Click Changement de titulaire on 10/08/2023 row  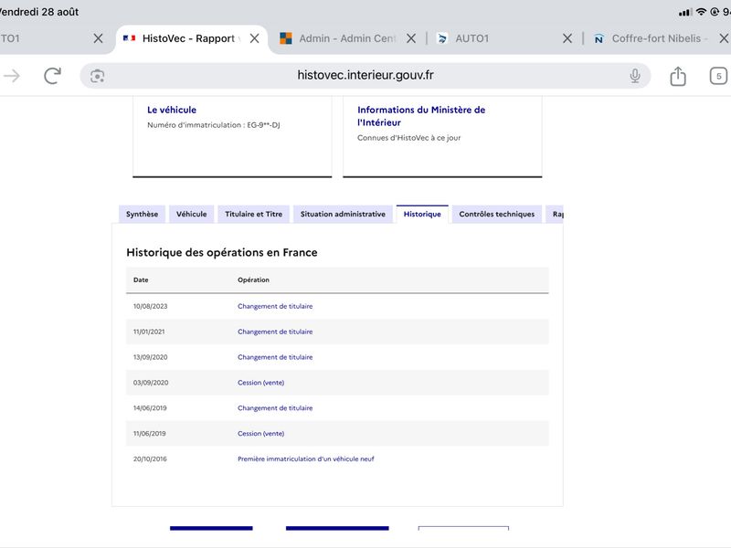click(x=275, y=306)
